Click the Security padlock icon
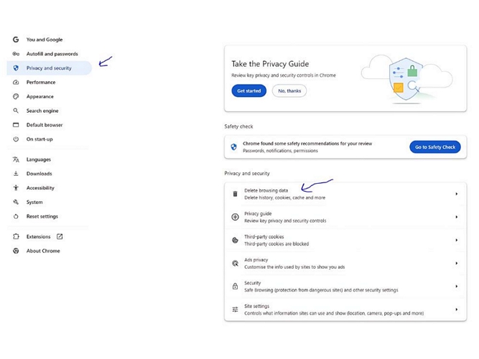 (x=235, y=286)
